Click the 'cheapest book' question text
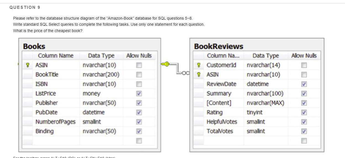Image resolution: width=345 pixels, height=158 pixels. [x=48, y=31]
